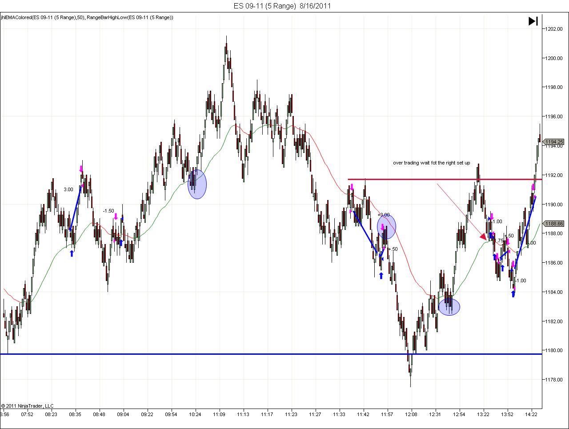
Task: Select the red horizontal resistance line
Action: click(445, 179)
